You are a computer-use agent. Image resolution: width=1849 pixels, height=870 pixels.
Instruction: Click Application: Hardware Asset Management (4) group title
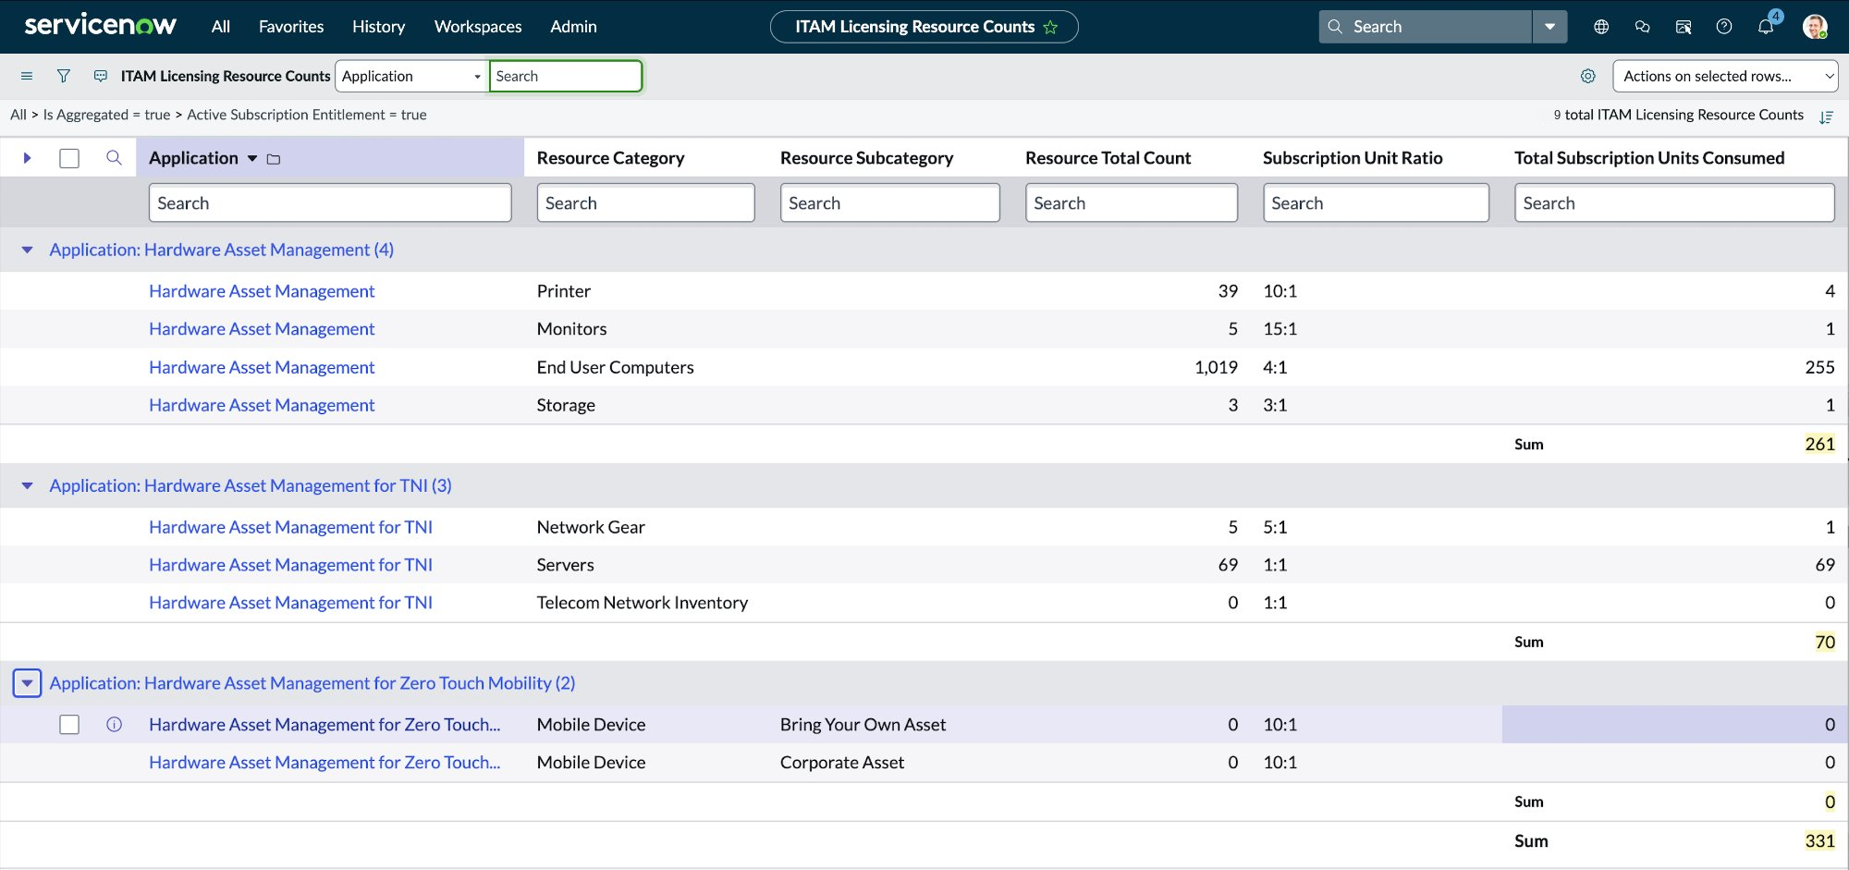(x=222, y=250)
